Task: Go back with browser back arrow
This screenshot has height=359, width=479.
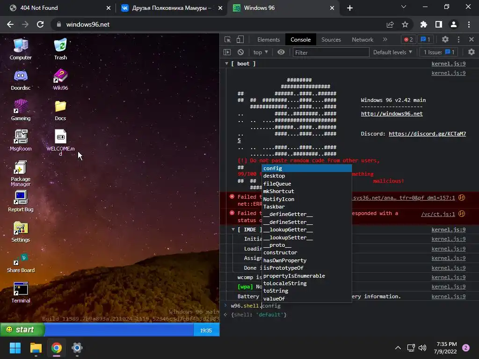Action: click(x=10, y=24)
